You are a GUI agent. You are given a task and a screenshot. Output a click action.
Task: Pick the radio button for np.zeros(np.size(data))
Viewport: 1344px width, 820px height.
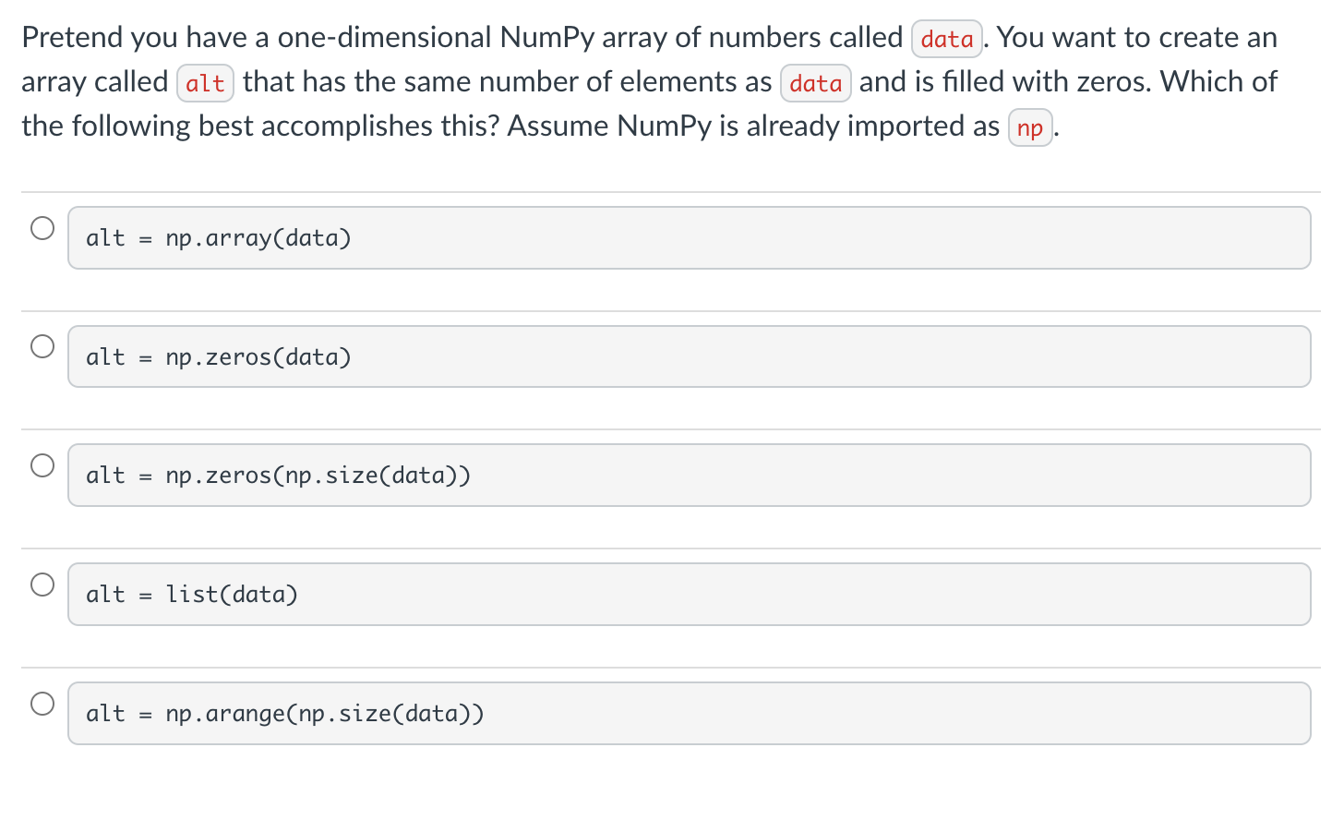tap(42, 464)
